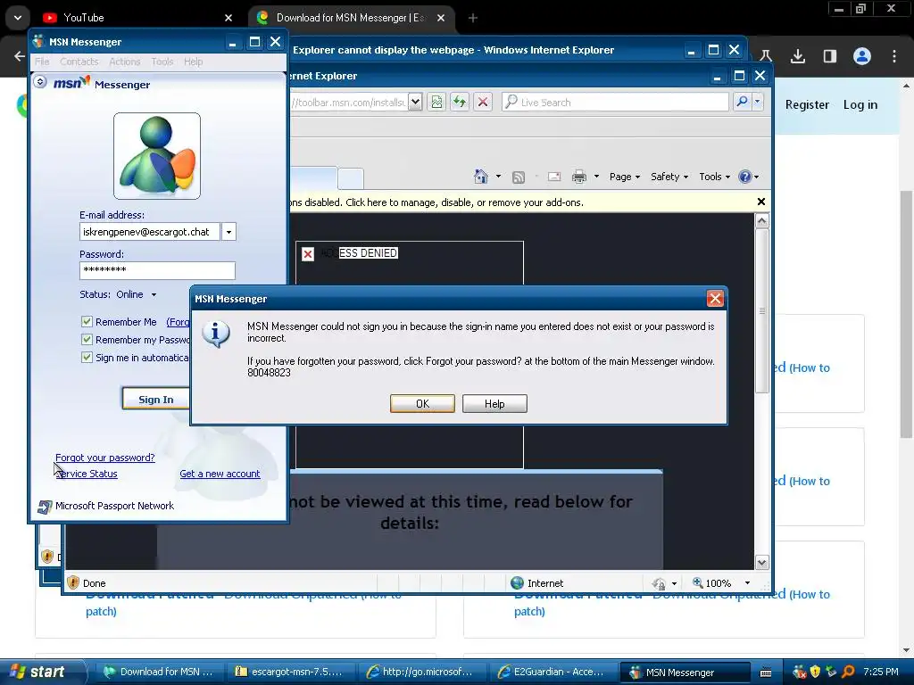Screen dimensions: 914x685
Task: Open the File menu in MSN Messenger
Action: (42, 62)
